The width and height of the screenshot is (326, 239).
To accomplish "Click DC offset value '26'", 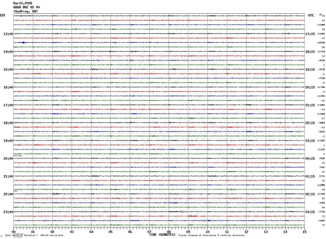I will tap(323, 47).
